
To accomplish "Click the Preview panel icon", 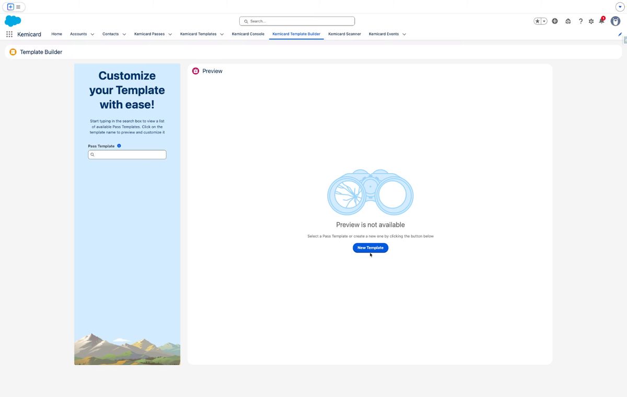I will [x=195, y=71].
